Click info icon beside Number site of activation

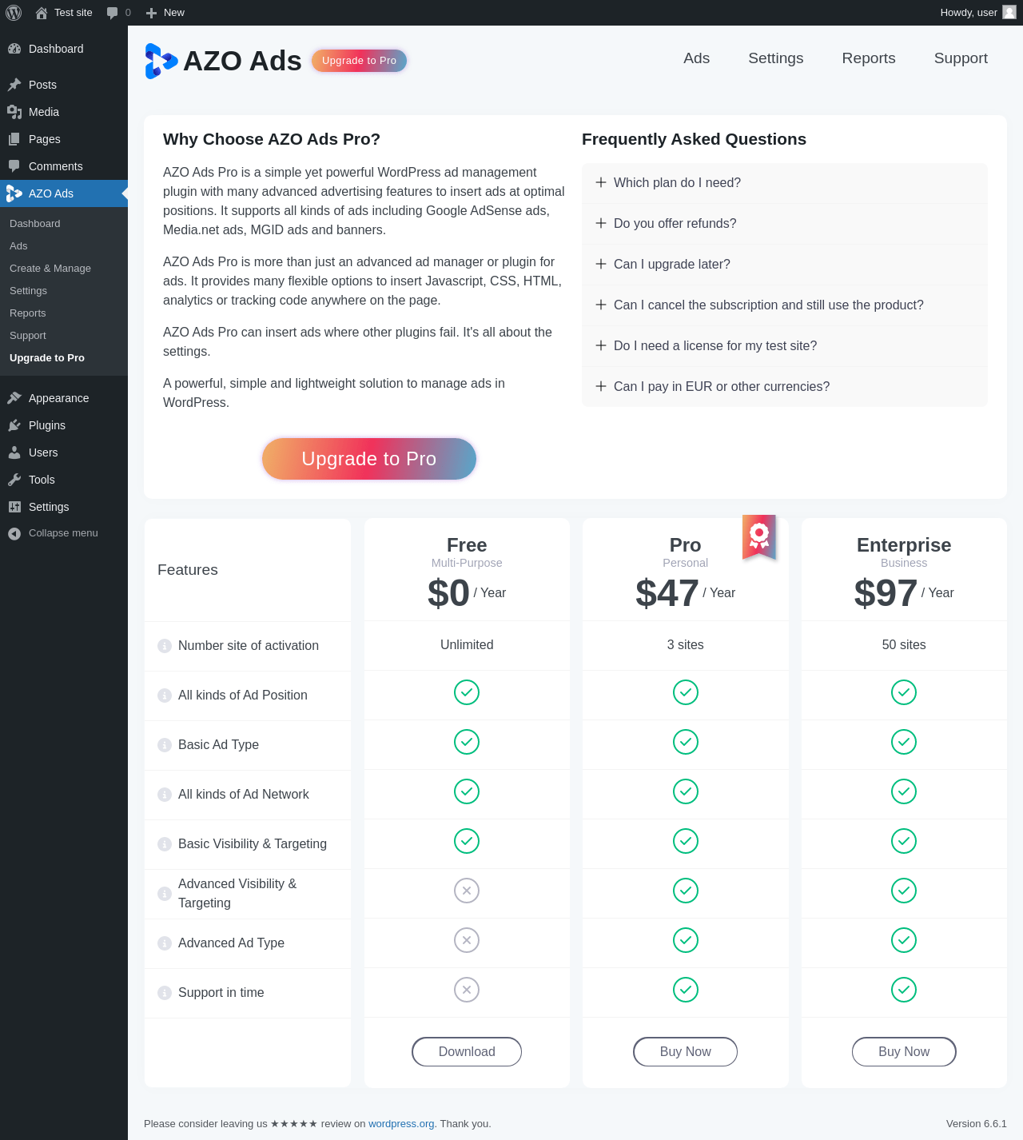[x=165, y=646]
